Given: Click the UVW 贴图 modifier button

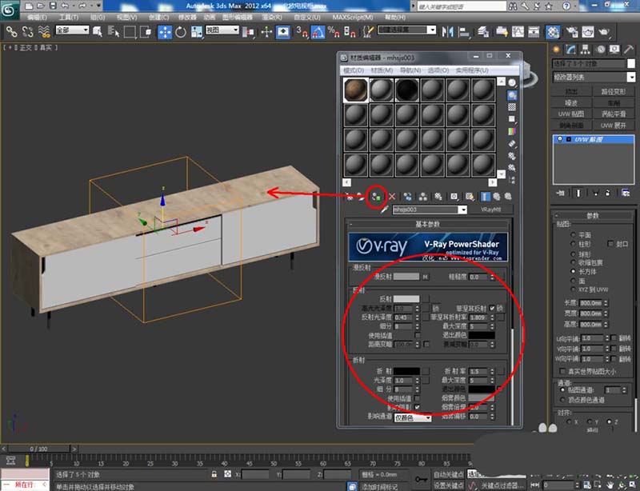Looking at the screenshot, I should coord(571,114).
